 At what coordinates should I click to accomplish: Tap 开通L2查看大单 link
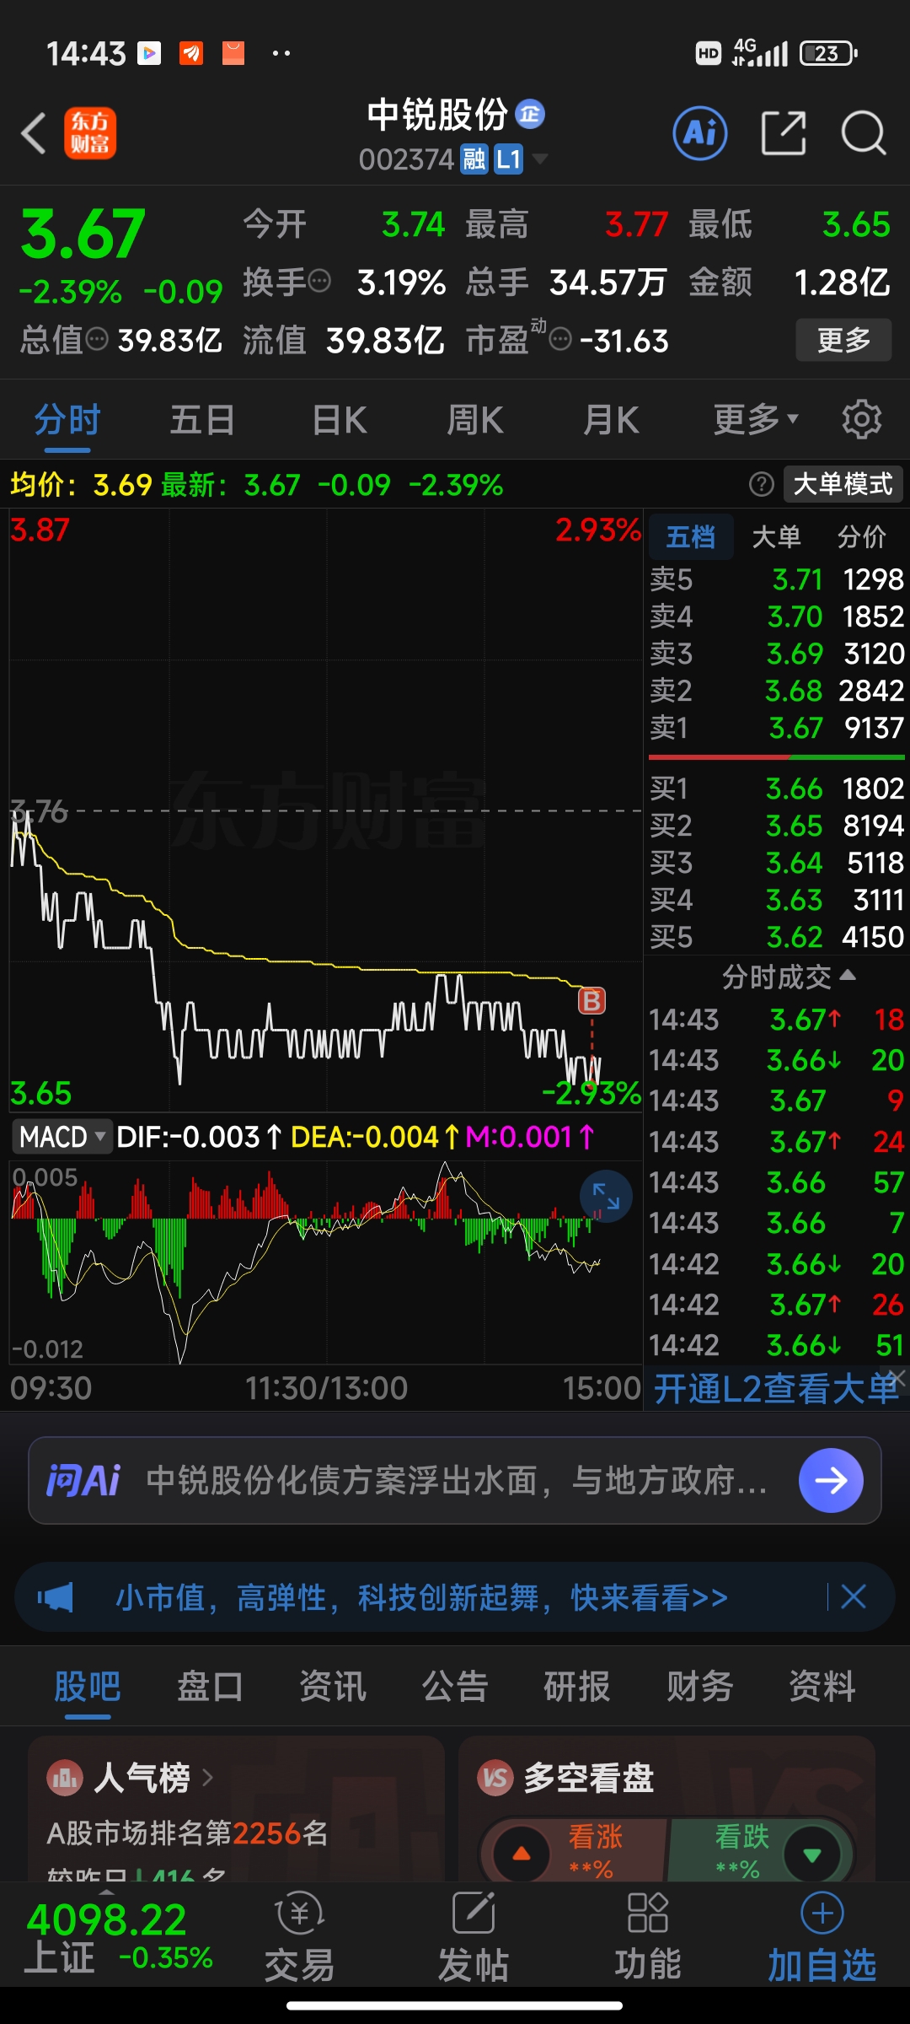[777, 1388]
